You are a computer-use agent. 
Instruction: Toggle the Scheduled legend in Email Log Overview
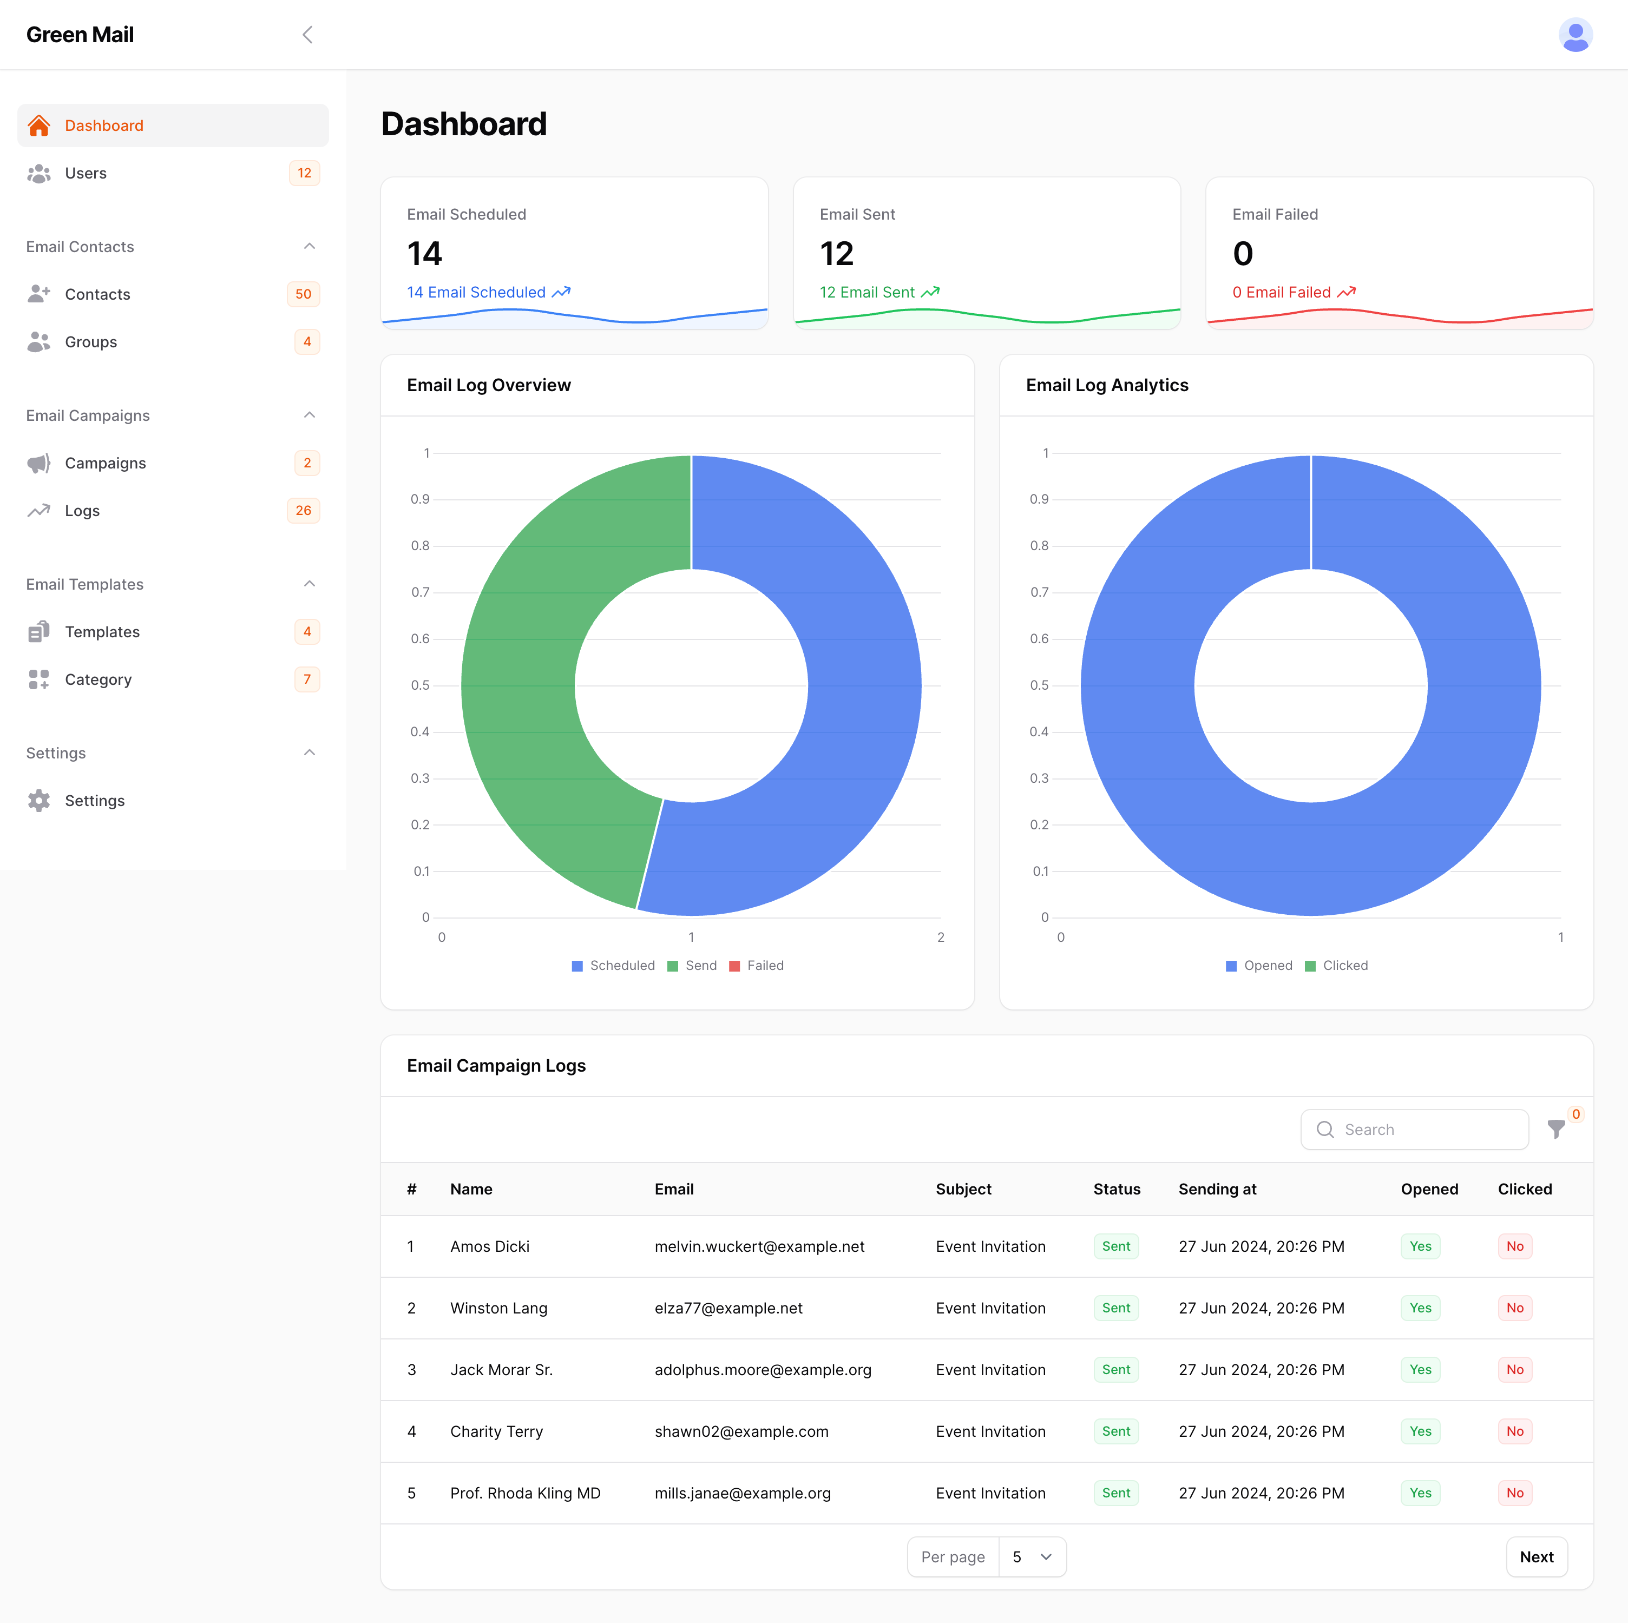click(x=613, y=965)
